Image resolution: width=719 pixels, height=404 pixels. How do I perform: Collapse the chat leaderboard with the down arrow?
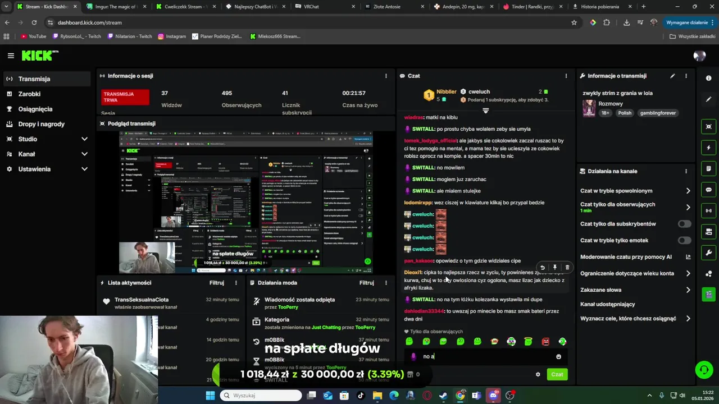point(486,111)
